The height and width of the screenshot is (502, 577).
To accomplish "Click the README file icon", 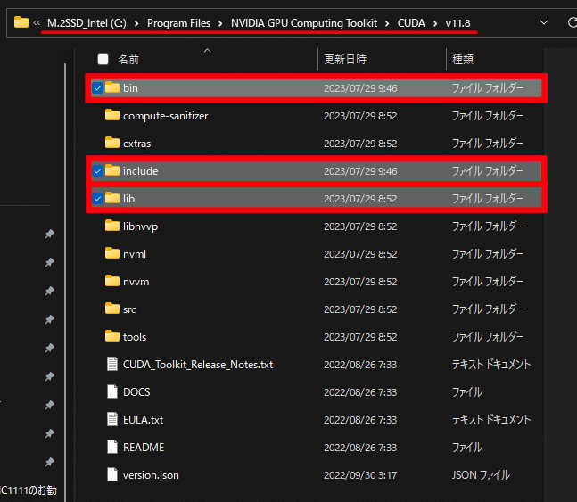I will click(x=112, y=447).
